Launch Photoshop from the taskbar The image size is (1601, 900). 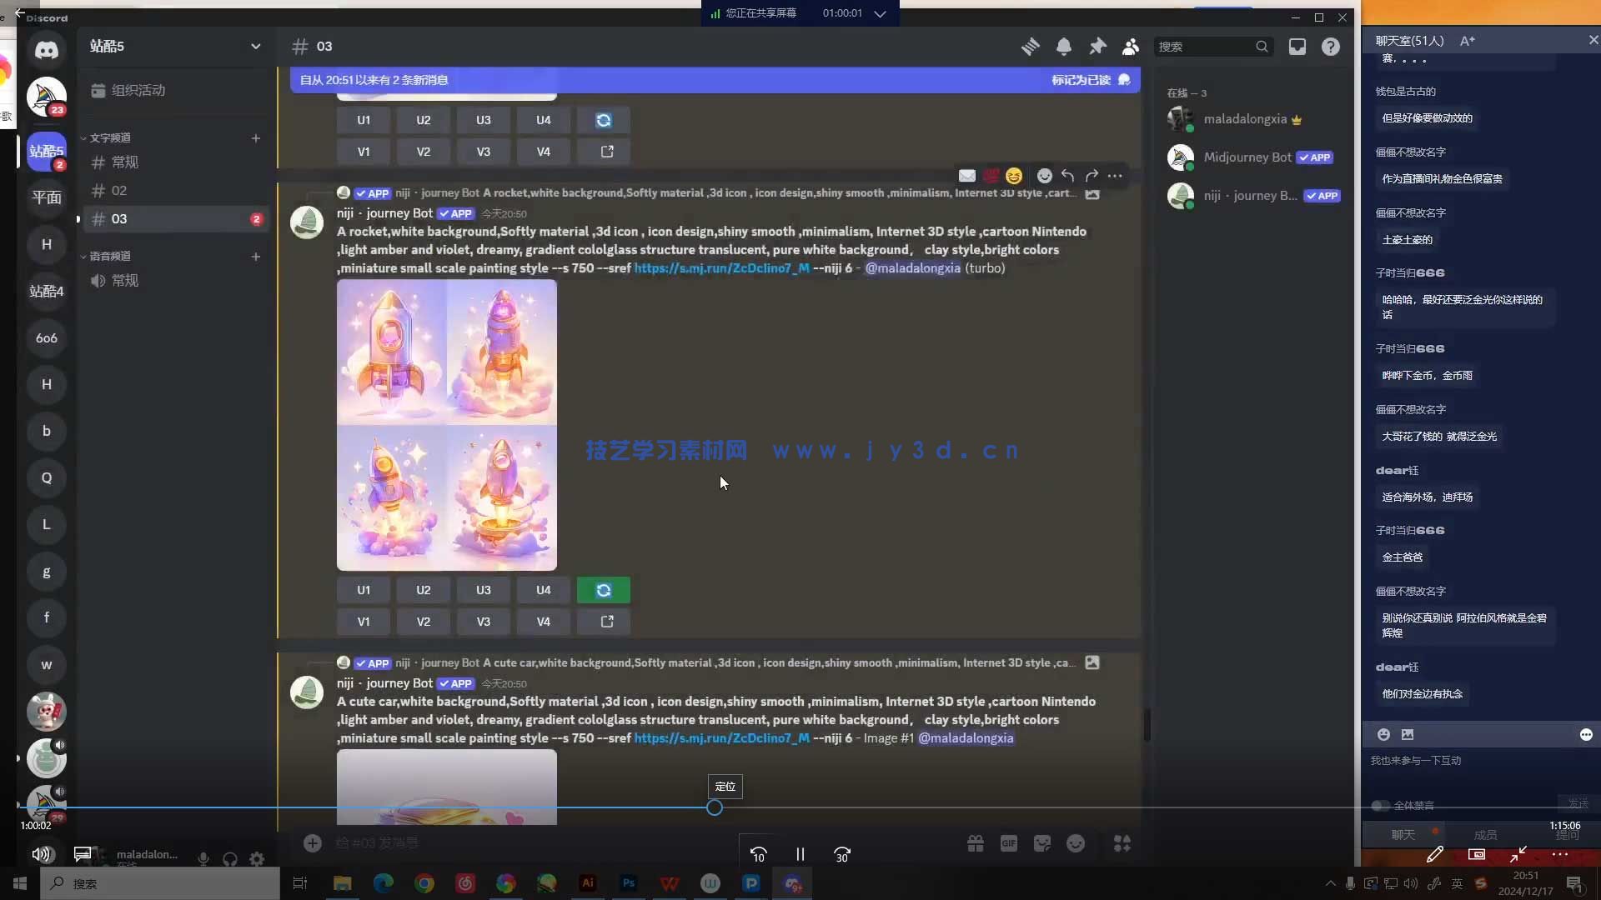click(x=629, y=883)
